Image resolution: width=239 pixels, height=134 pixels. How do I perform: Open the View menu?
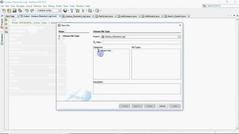13,6
